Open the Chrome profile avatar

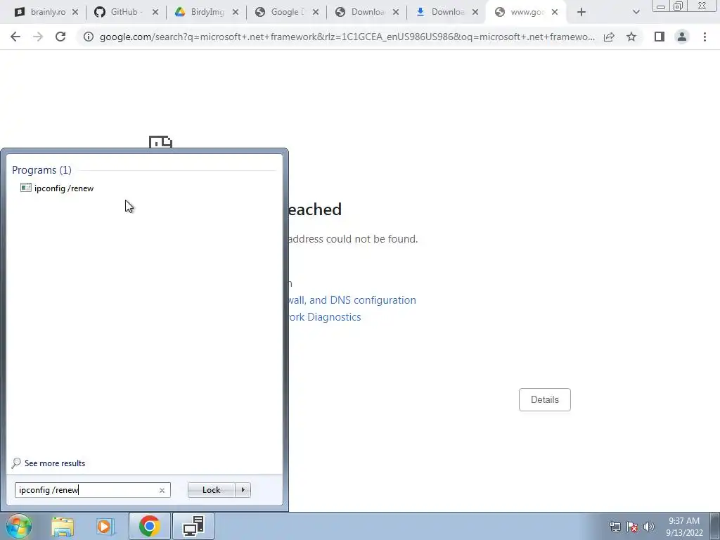coord(682,37)
